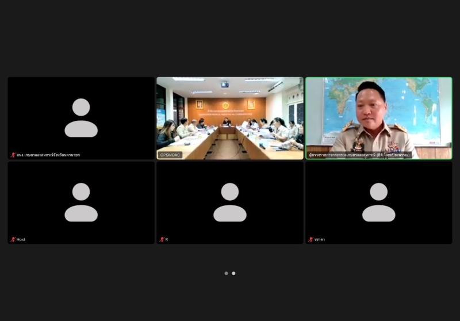Click the รชาดา name label
Screen dimensions: 460x321
(320, 239)
